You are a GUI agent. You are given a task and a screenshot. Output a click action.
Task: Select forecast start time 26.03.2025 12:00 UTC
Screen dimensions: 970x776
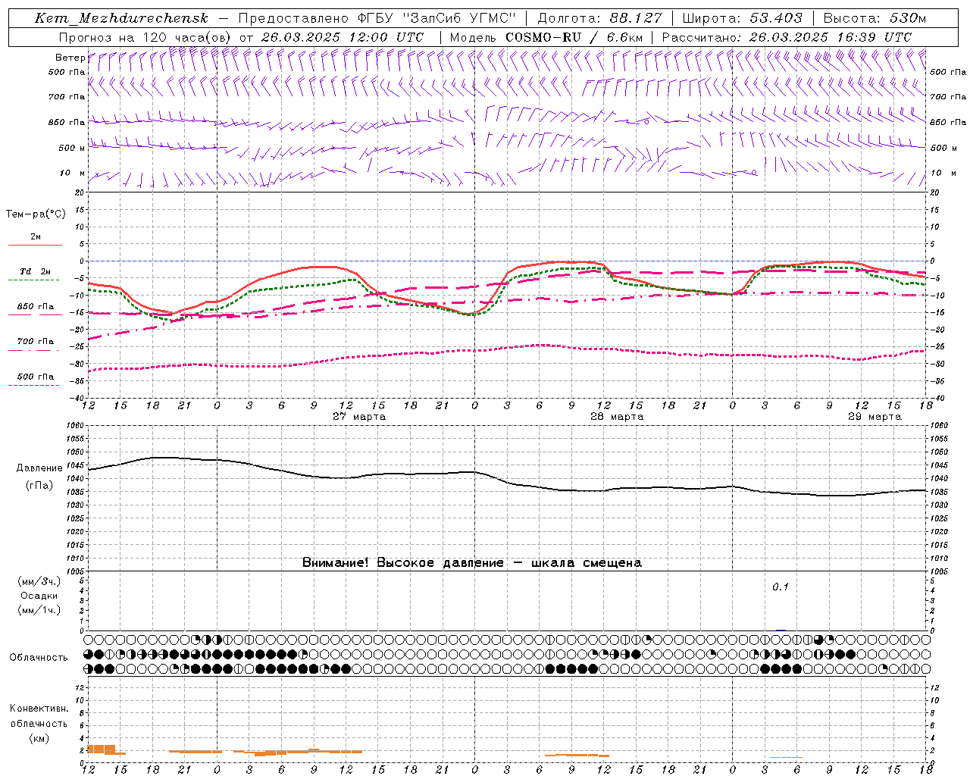tap(343, 37)
